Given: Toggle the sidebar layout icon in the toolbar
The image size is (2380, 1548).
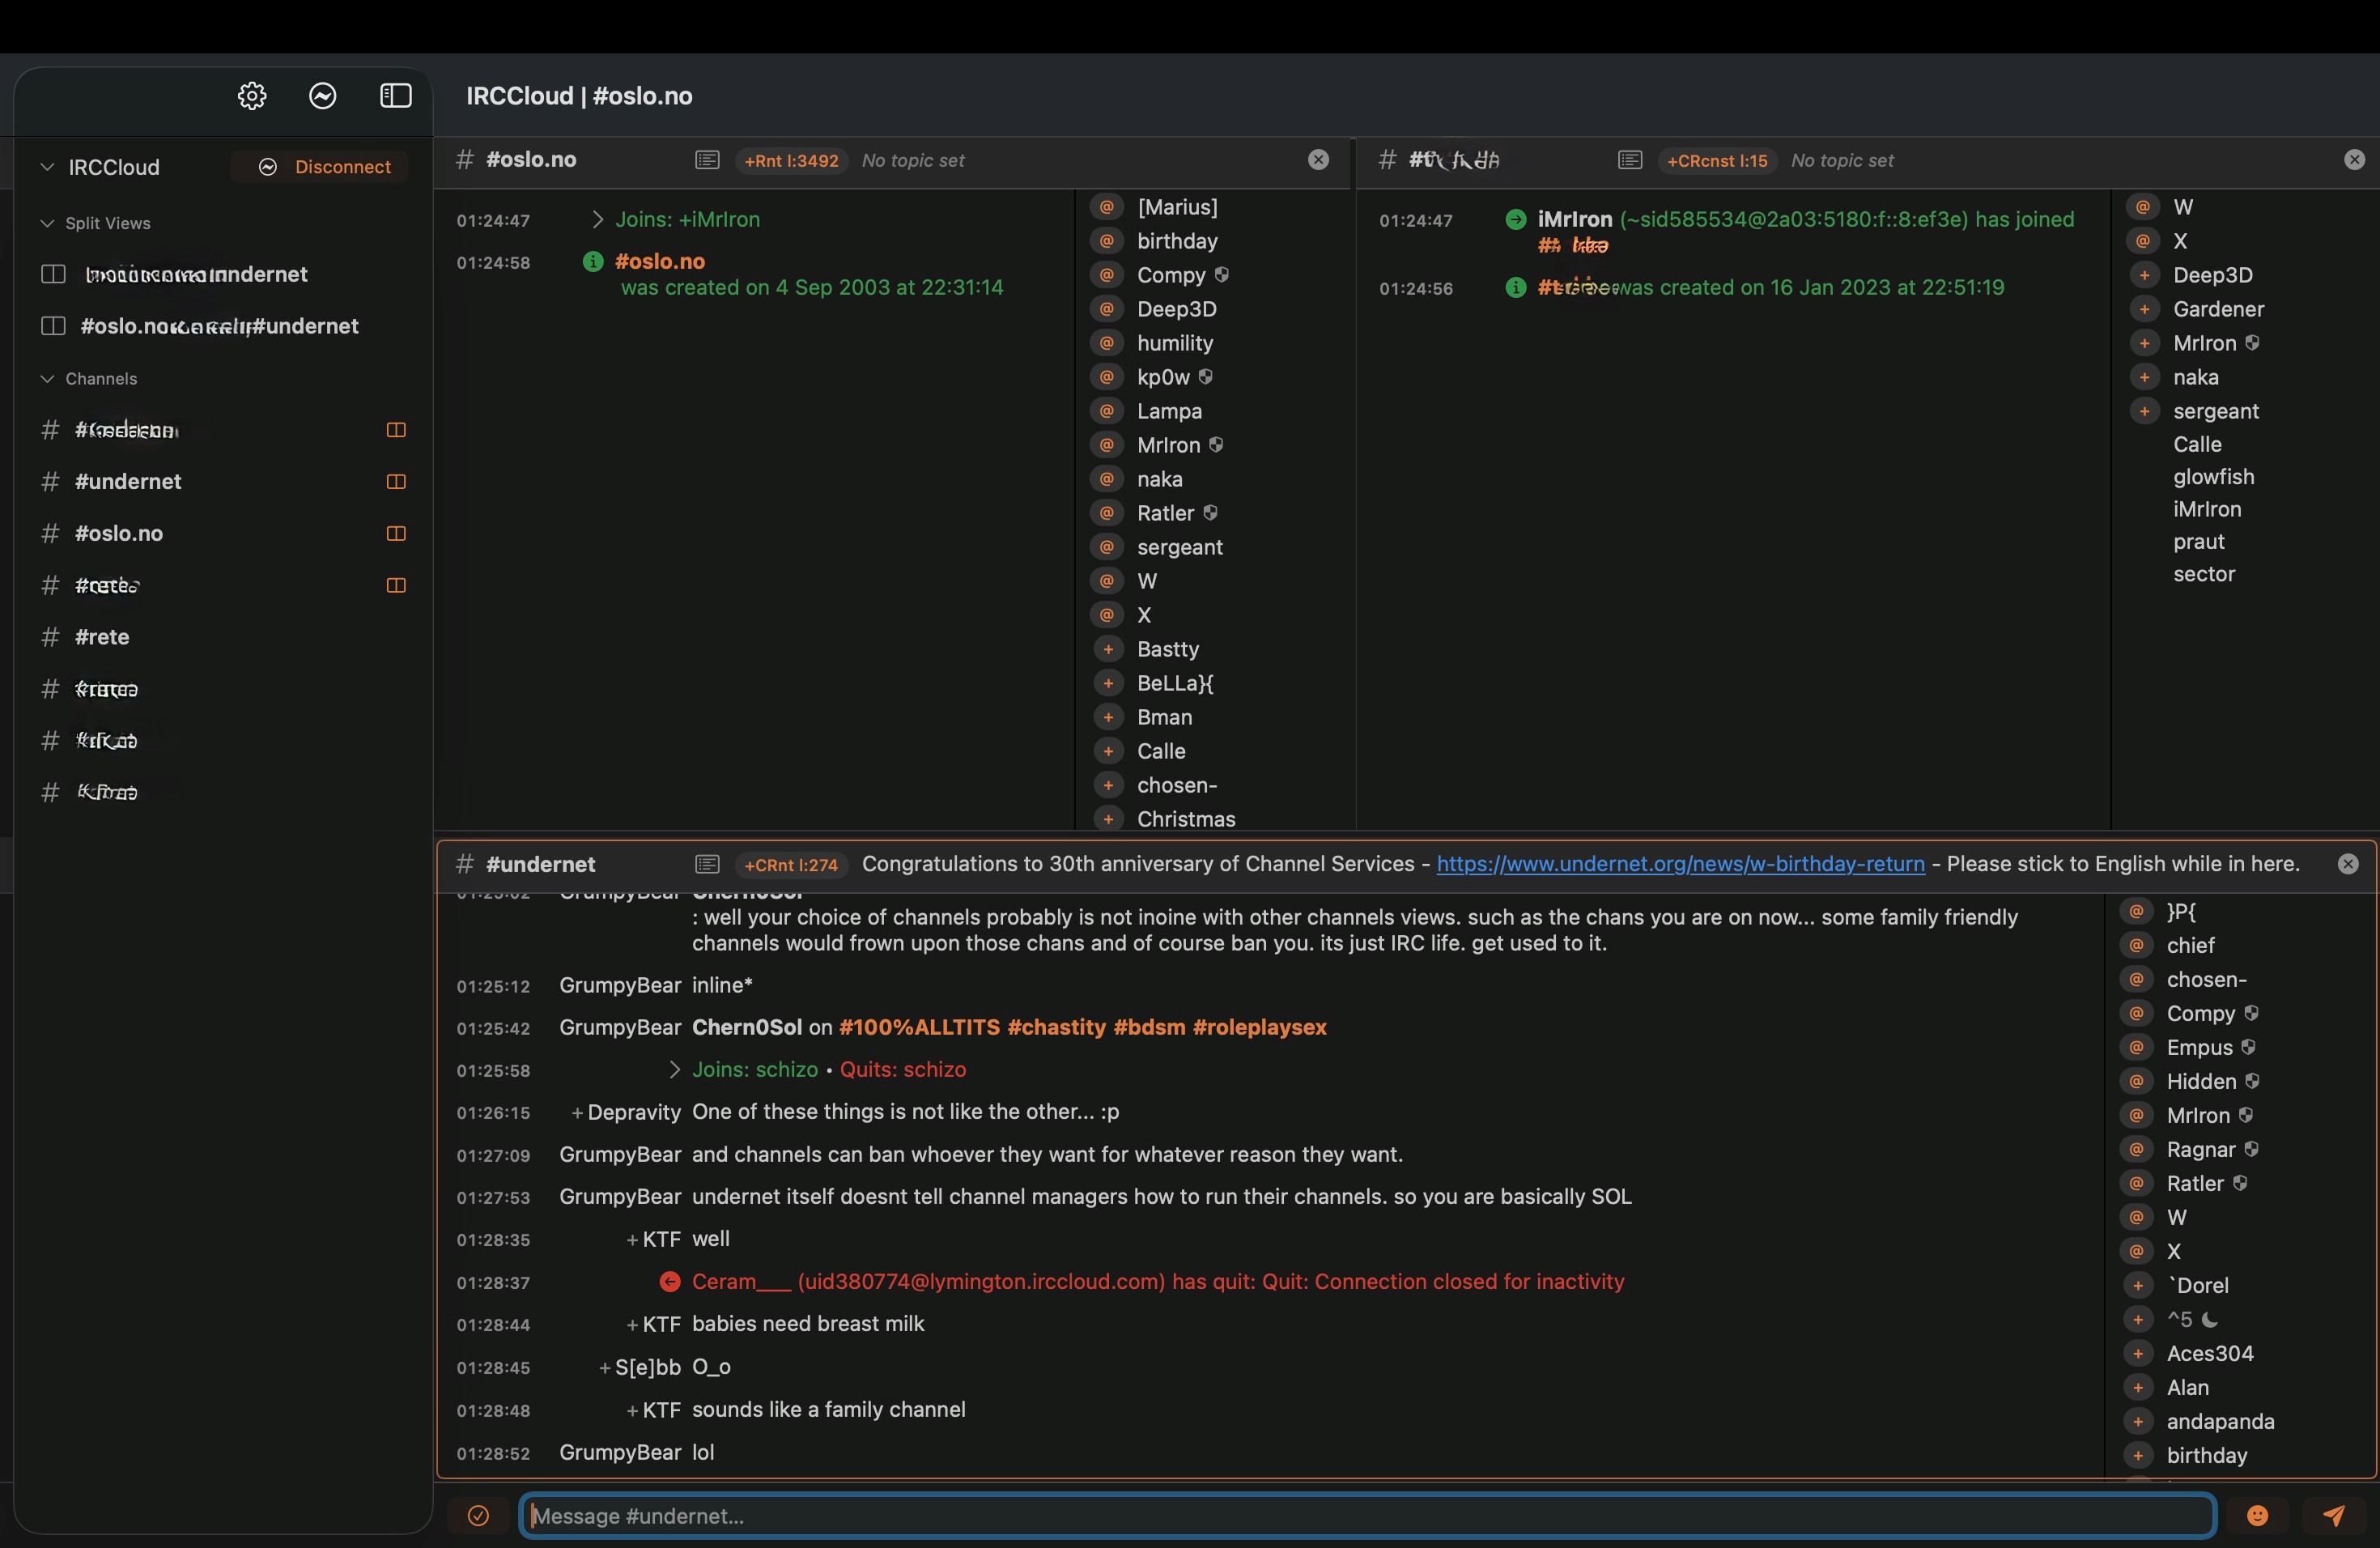Looking at the screenshot, I should tap(396, 96).
